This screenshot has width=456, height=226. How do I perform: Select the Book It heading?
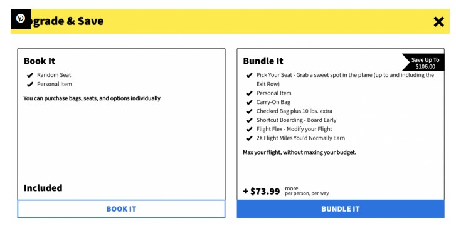[40, 61]
